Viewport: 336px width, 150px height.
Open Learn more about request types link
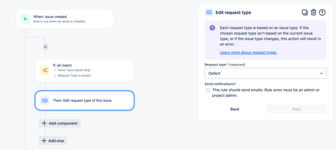tap(248, 53)
